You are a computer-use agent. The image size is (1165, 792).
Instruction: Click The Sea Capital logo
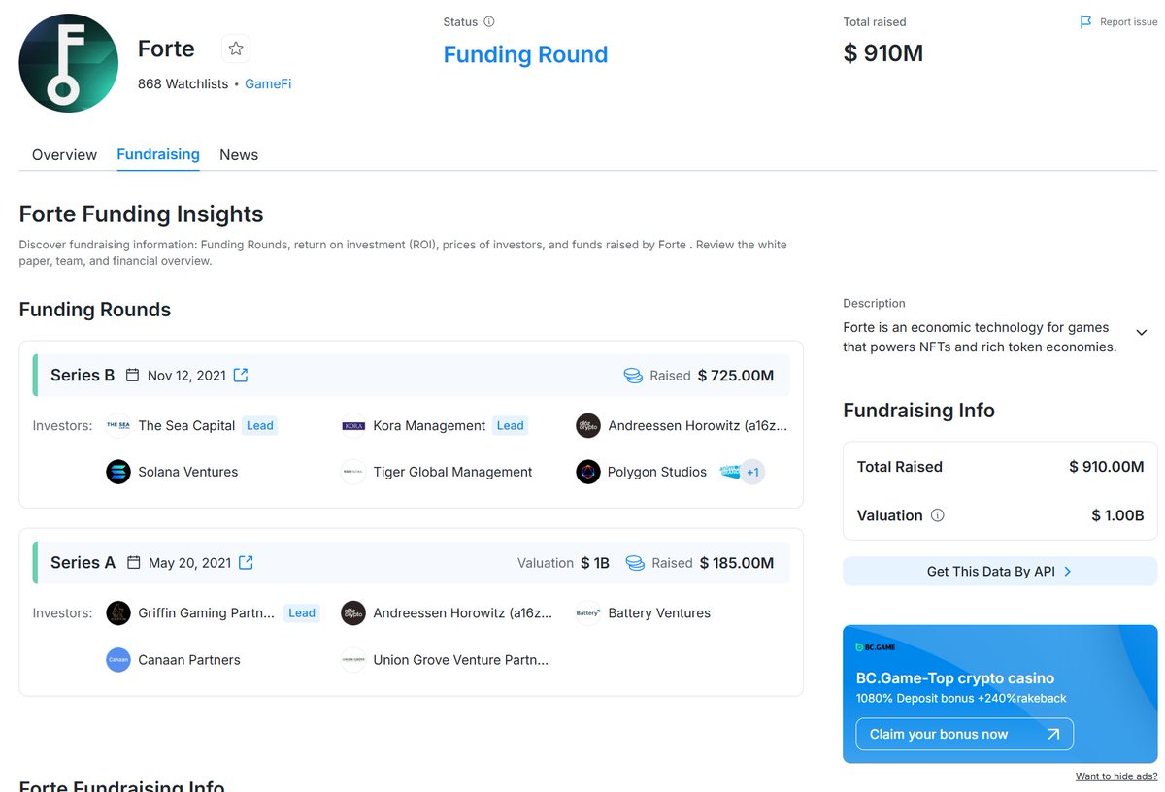(118, 425)
